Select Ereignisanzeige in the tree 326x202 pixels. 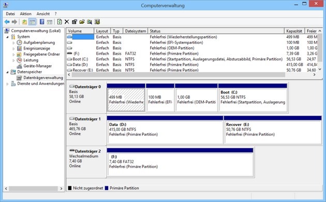(37, 49)
